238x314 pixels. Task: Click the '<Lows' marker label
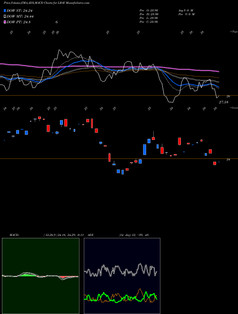pos(234,108)
